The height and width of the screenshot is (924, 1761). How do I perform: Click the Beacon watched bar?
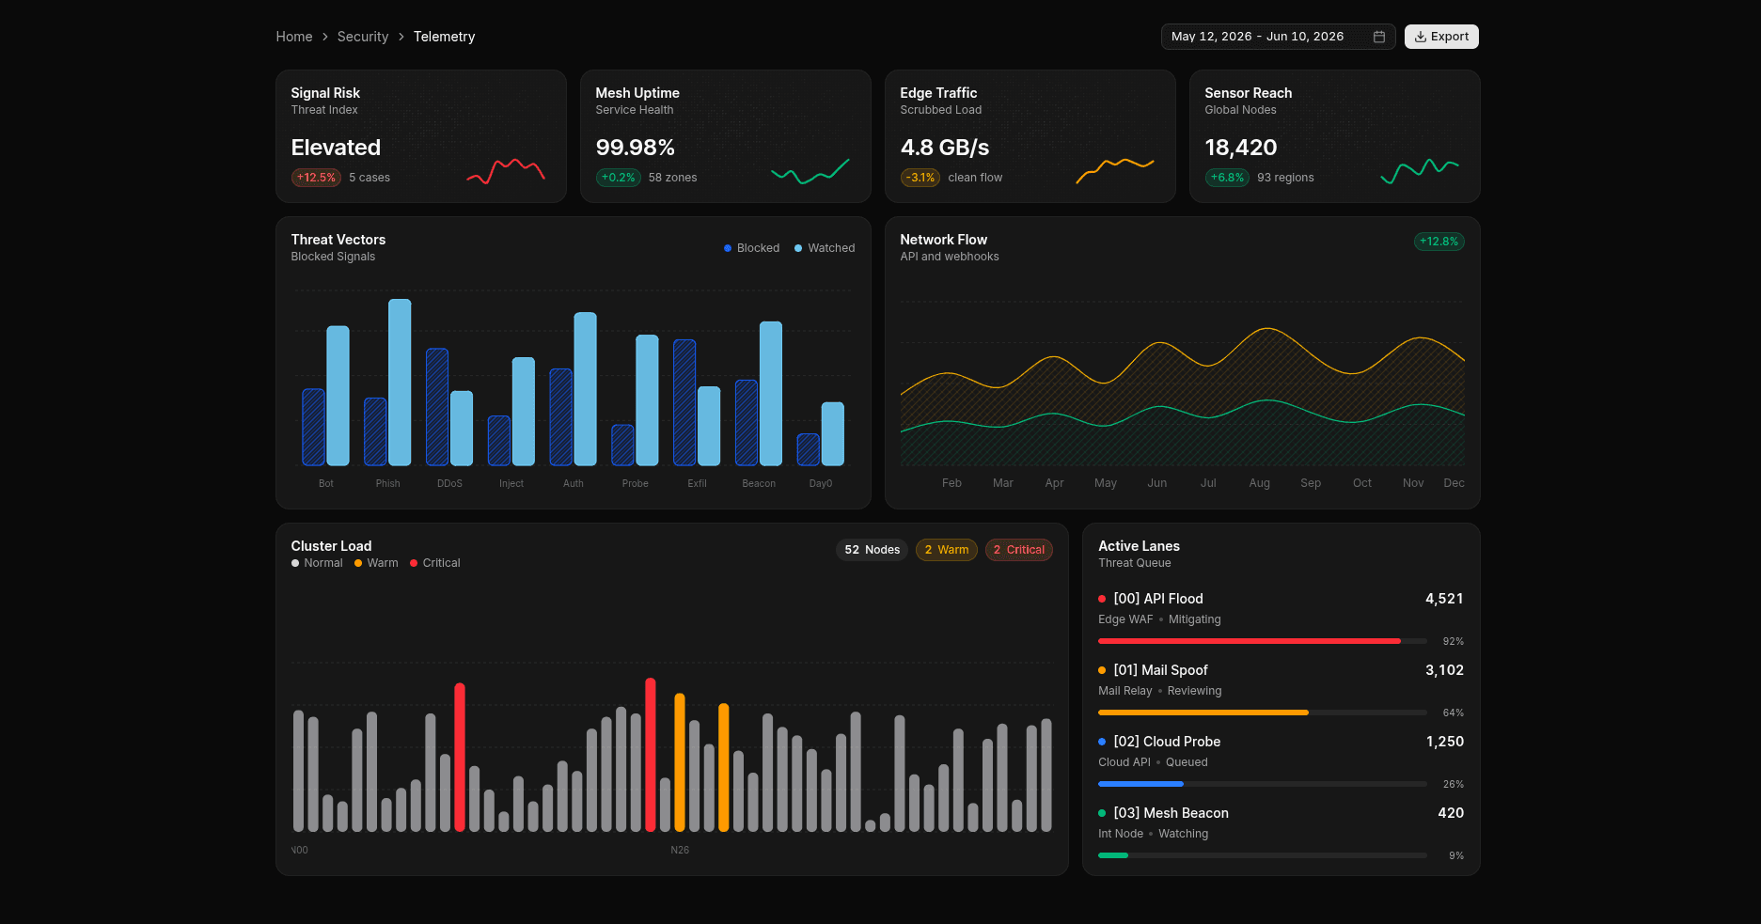[x=771, y=394]
